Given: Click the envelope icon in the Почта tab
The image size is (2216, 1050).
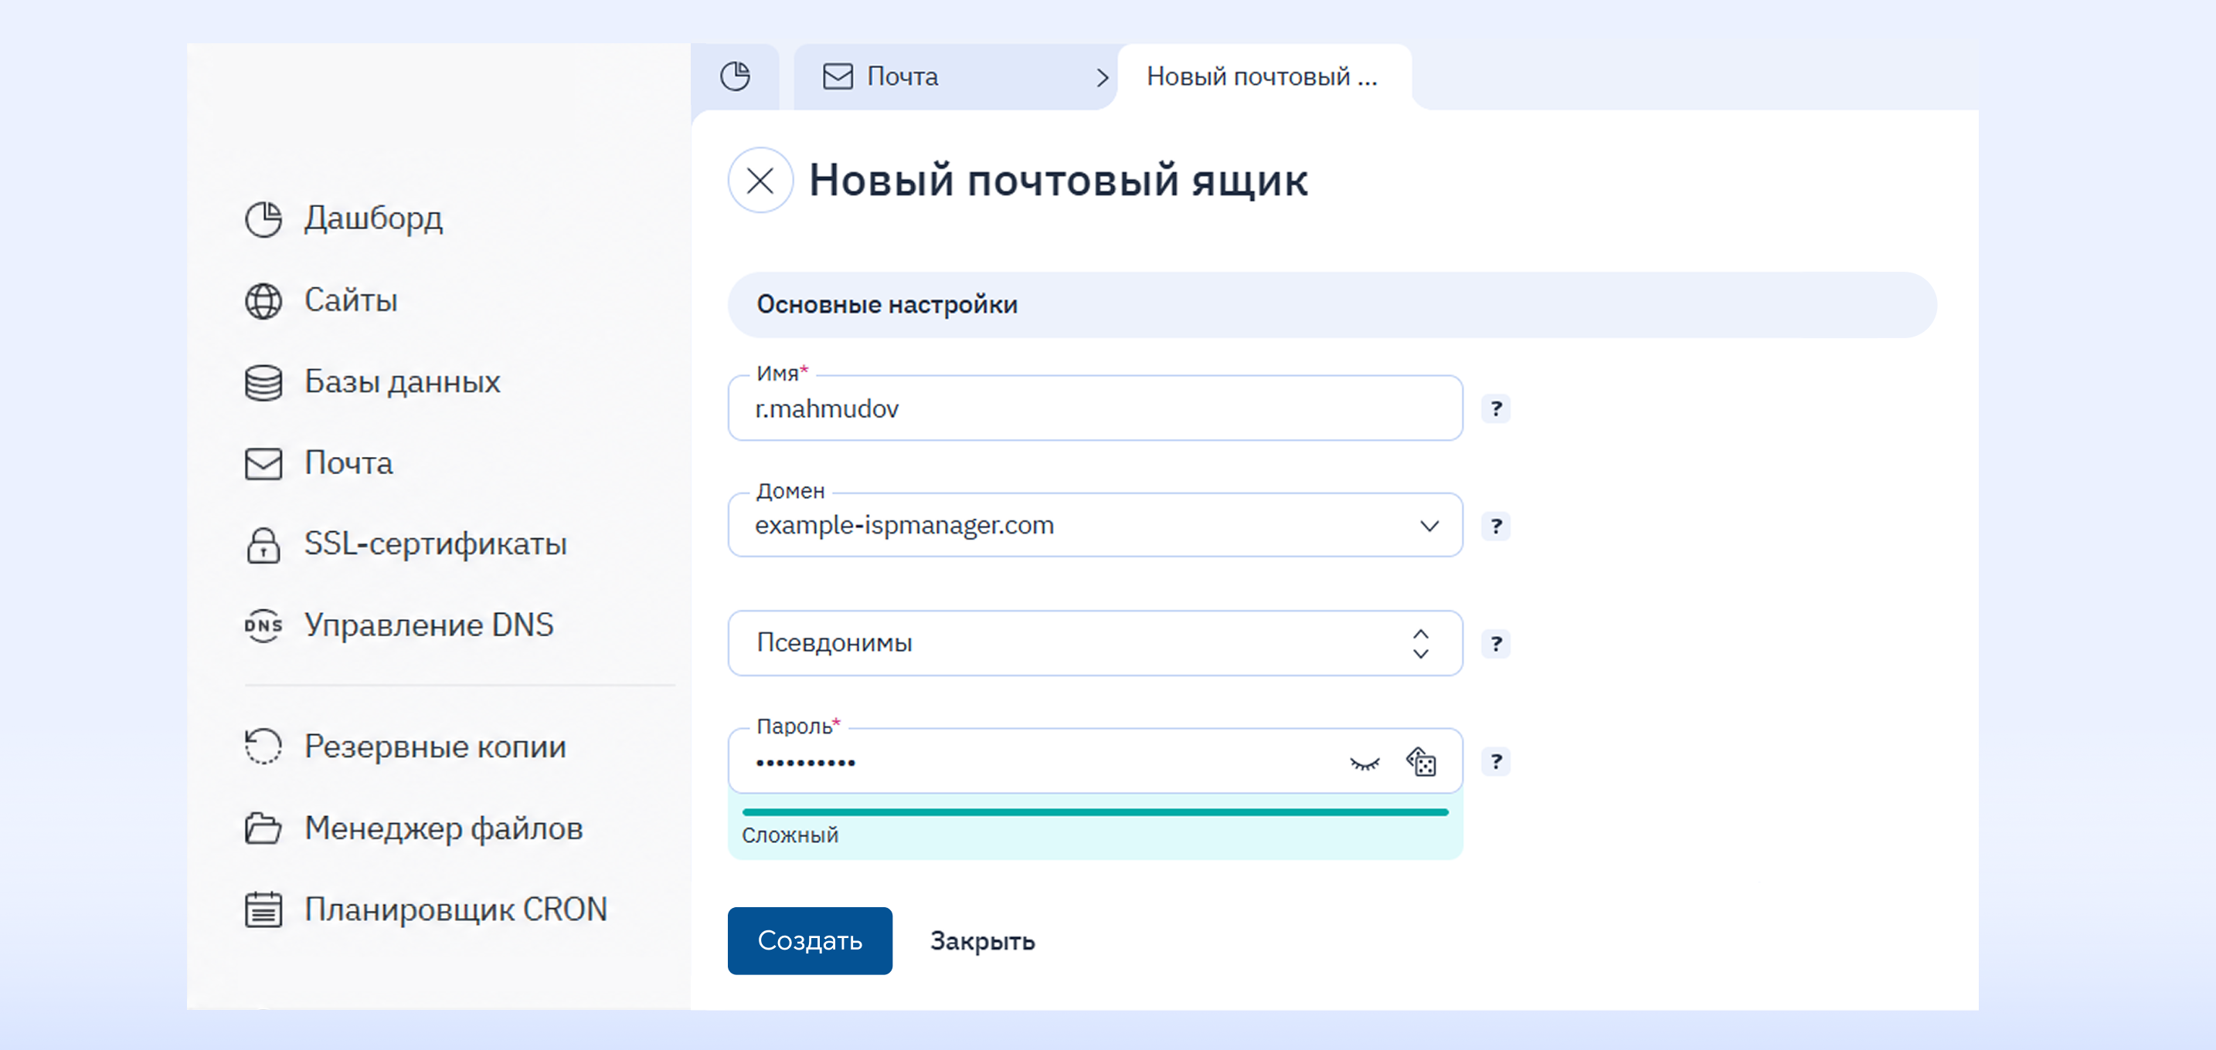Looking at the screenshot, I should (x=837, y=76).
